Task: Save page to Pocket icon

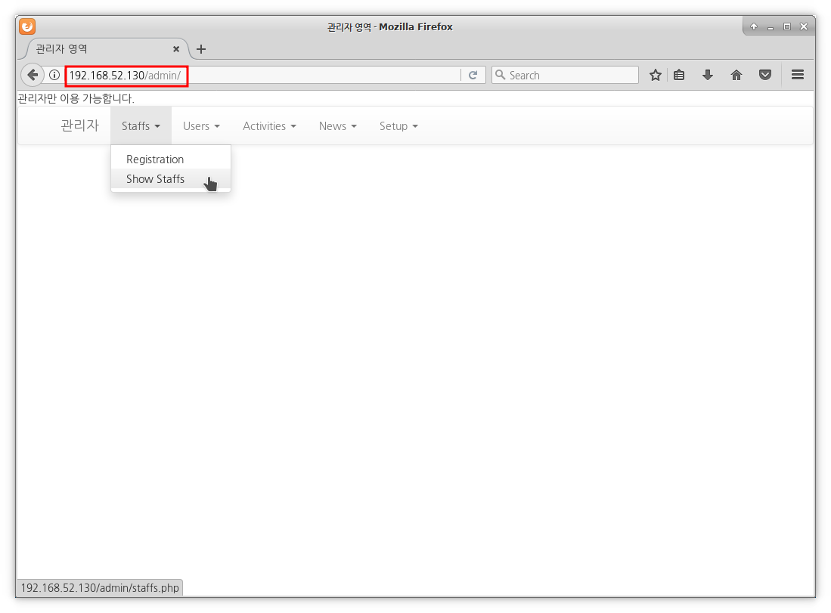Action: pyautogui.click(x=764, y=76)
